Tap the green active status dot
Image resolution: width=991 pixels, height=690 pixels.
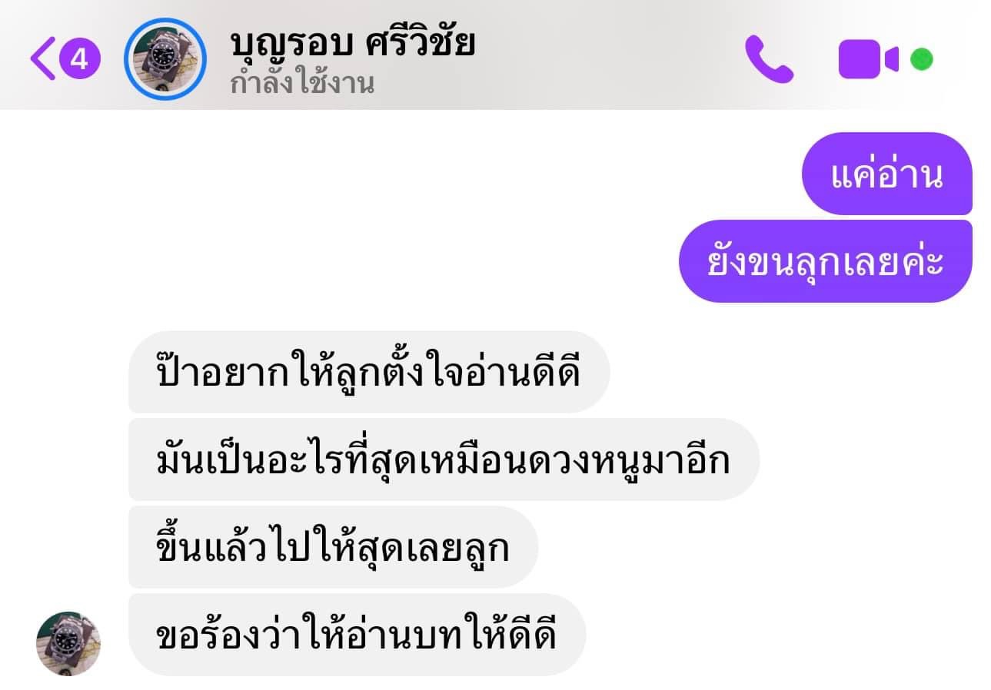pos(921,60)
